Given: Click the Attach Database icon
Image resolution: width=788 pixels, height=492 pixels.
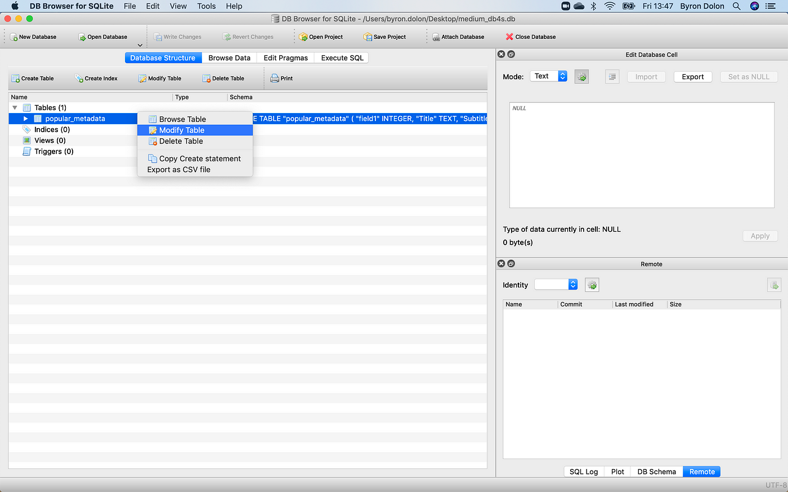Looking at the screenshot, I should (436, 37).
